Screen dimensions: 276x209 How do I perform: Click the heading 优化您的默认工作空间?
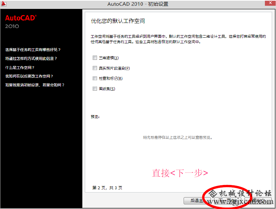pos(118,21)
